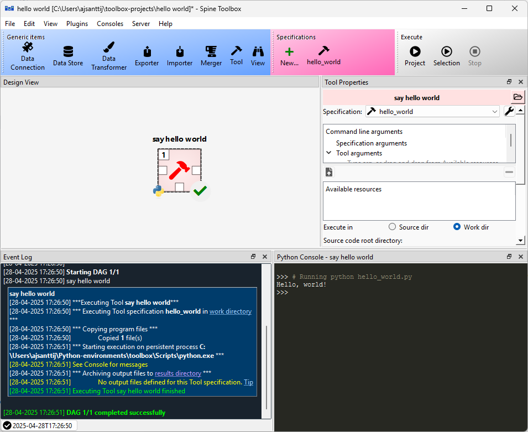This screenshot has width=528, height=432.
Task: Click the command line arguments list scrollbar
Action: tap(511, 140)
